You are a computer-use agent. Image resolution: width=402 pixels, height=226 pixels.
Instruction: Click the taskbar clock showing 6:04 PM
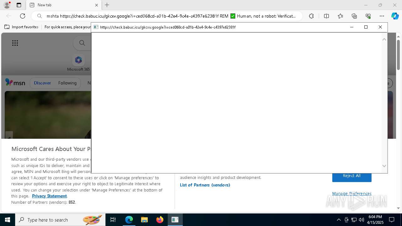click(x=375, y=220)
